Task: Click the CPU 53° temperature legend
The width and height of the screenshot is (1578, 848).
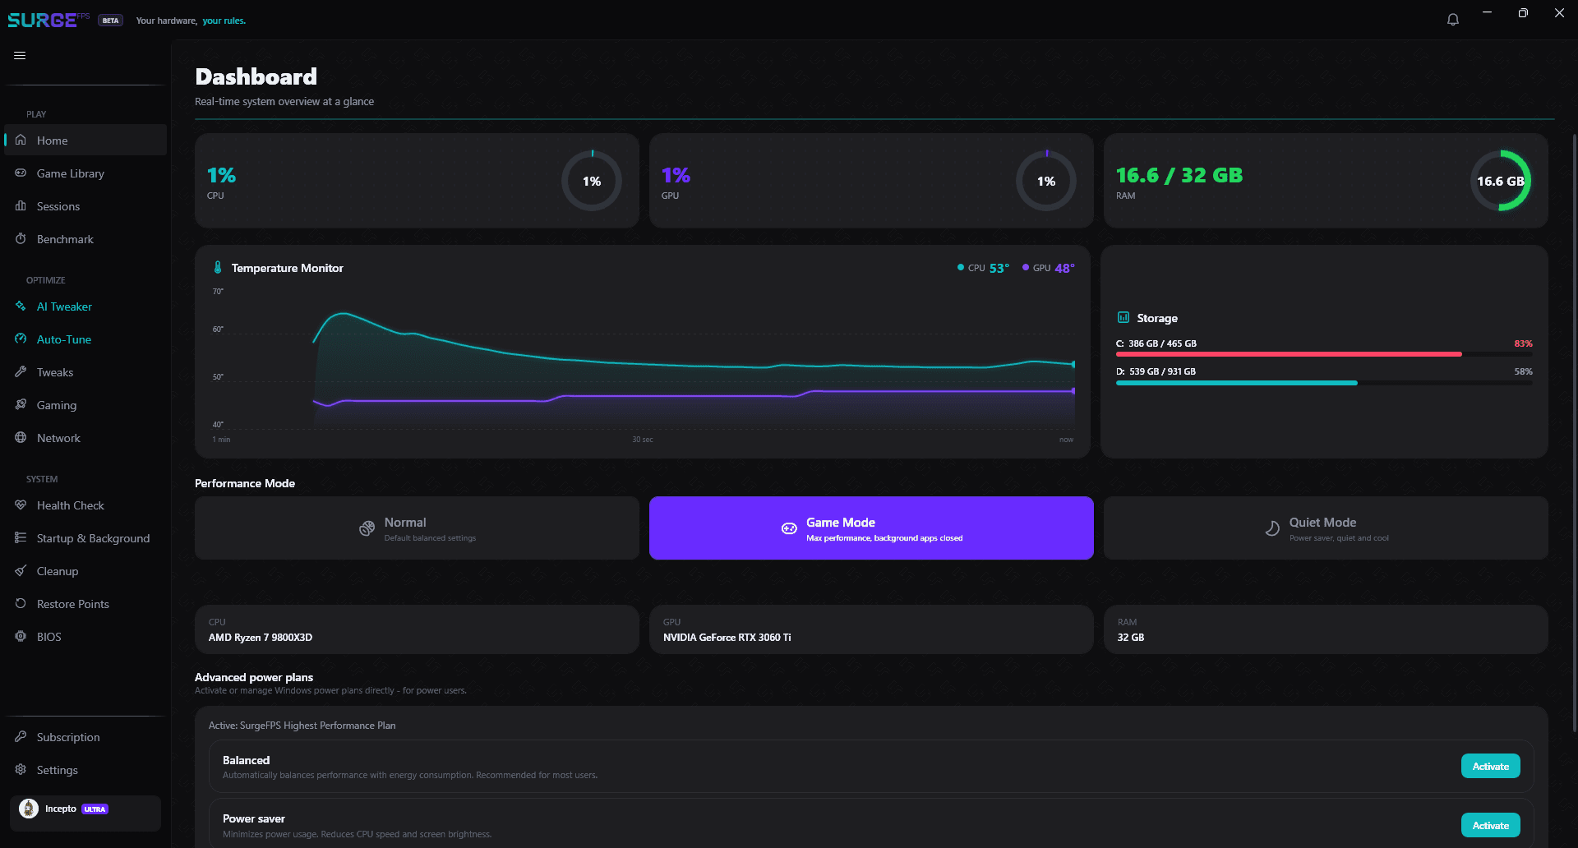Action: click(983, 268)
